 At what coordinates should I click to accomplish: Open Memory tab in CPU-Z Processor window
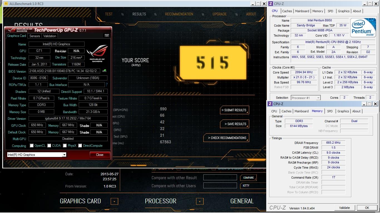tap(318, 11)
